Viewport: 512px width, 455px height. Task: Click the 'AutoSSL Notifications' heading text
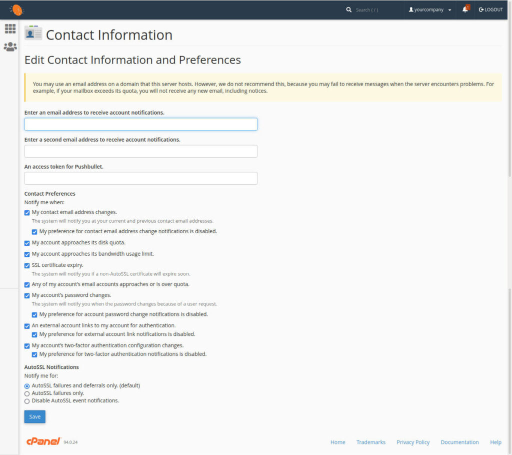pos(51,367)
